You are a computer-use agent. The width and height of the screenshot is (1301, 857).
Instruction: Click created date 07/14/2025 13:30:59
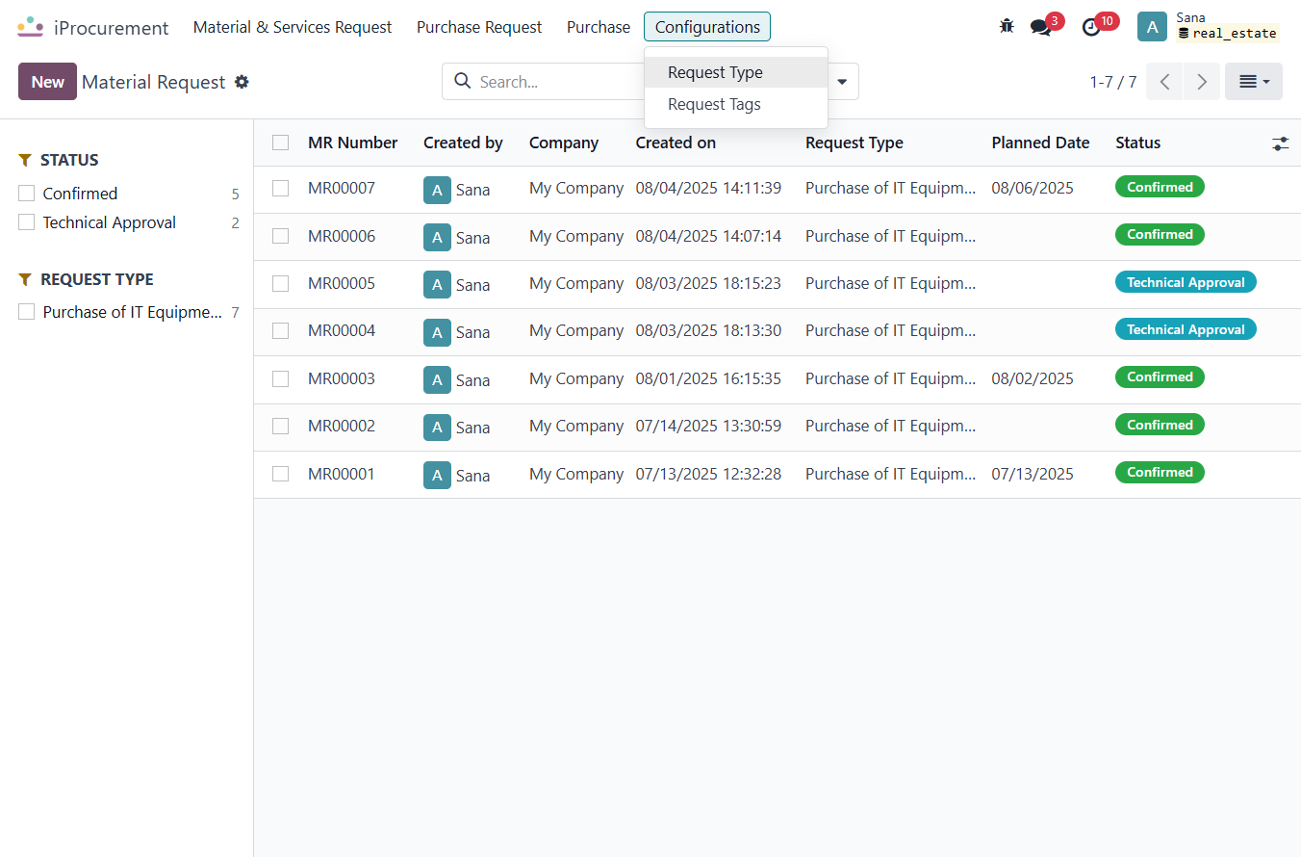tap(708, 426)
